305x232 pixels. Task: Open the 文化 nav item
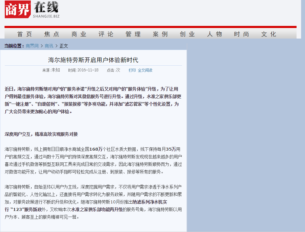click(269, 34)
